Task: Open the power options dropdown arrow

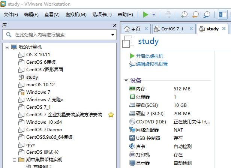Action: click(x=153, y=15)
